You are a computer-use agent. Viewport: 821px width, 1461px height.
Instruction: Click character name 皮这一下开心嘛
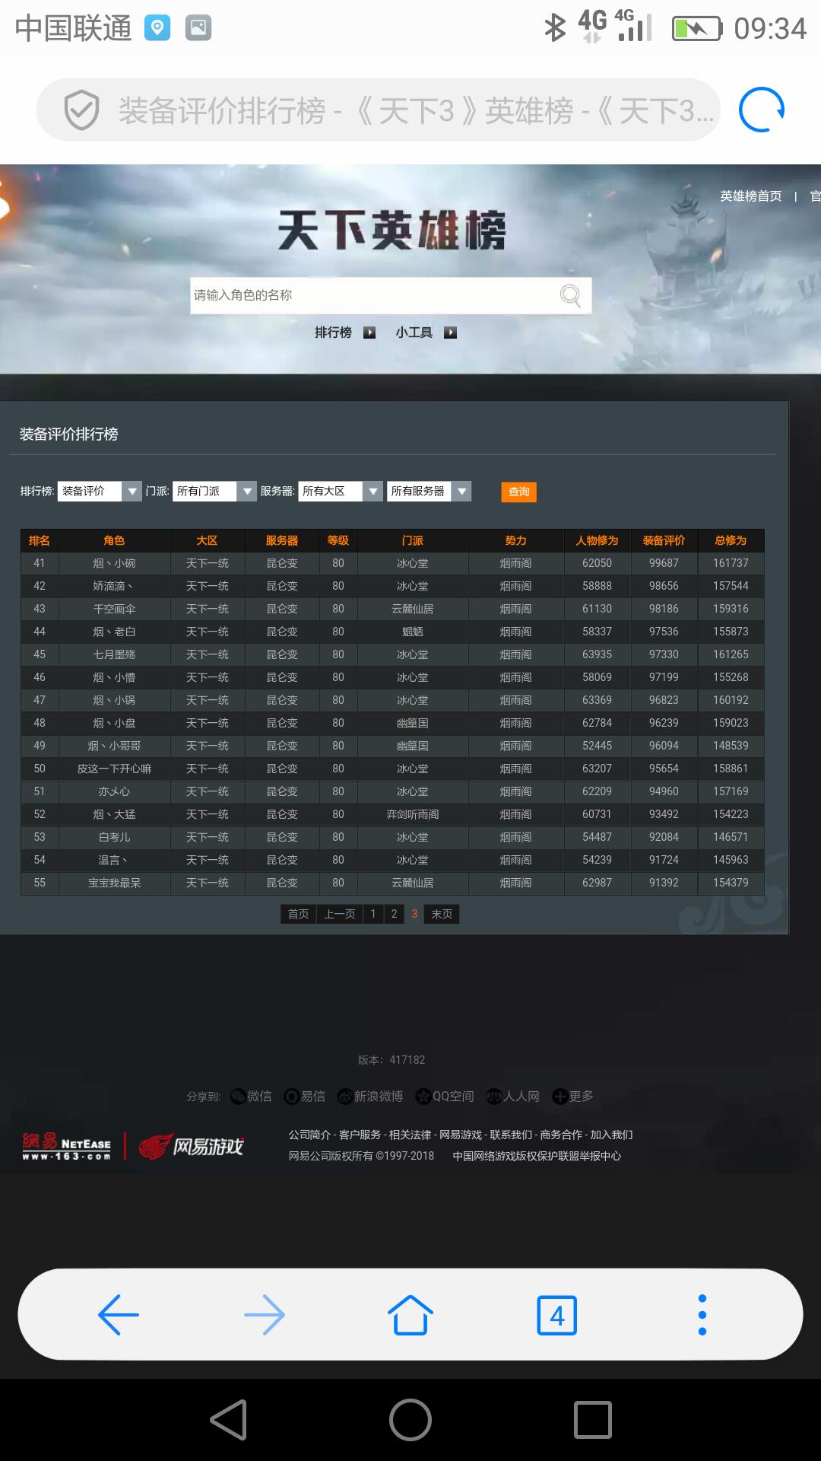pos(114,769)
